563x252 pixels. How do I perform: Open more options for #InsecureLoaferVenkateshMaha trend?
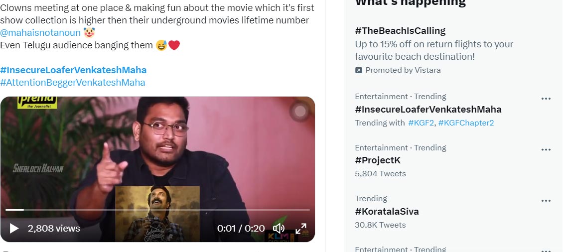tap(546, 99)
